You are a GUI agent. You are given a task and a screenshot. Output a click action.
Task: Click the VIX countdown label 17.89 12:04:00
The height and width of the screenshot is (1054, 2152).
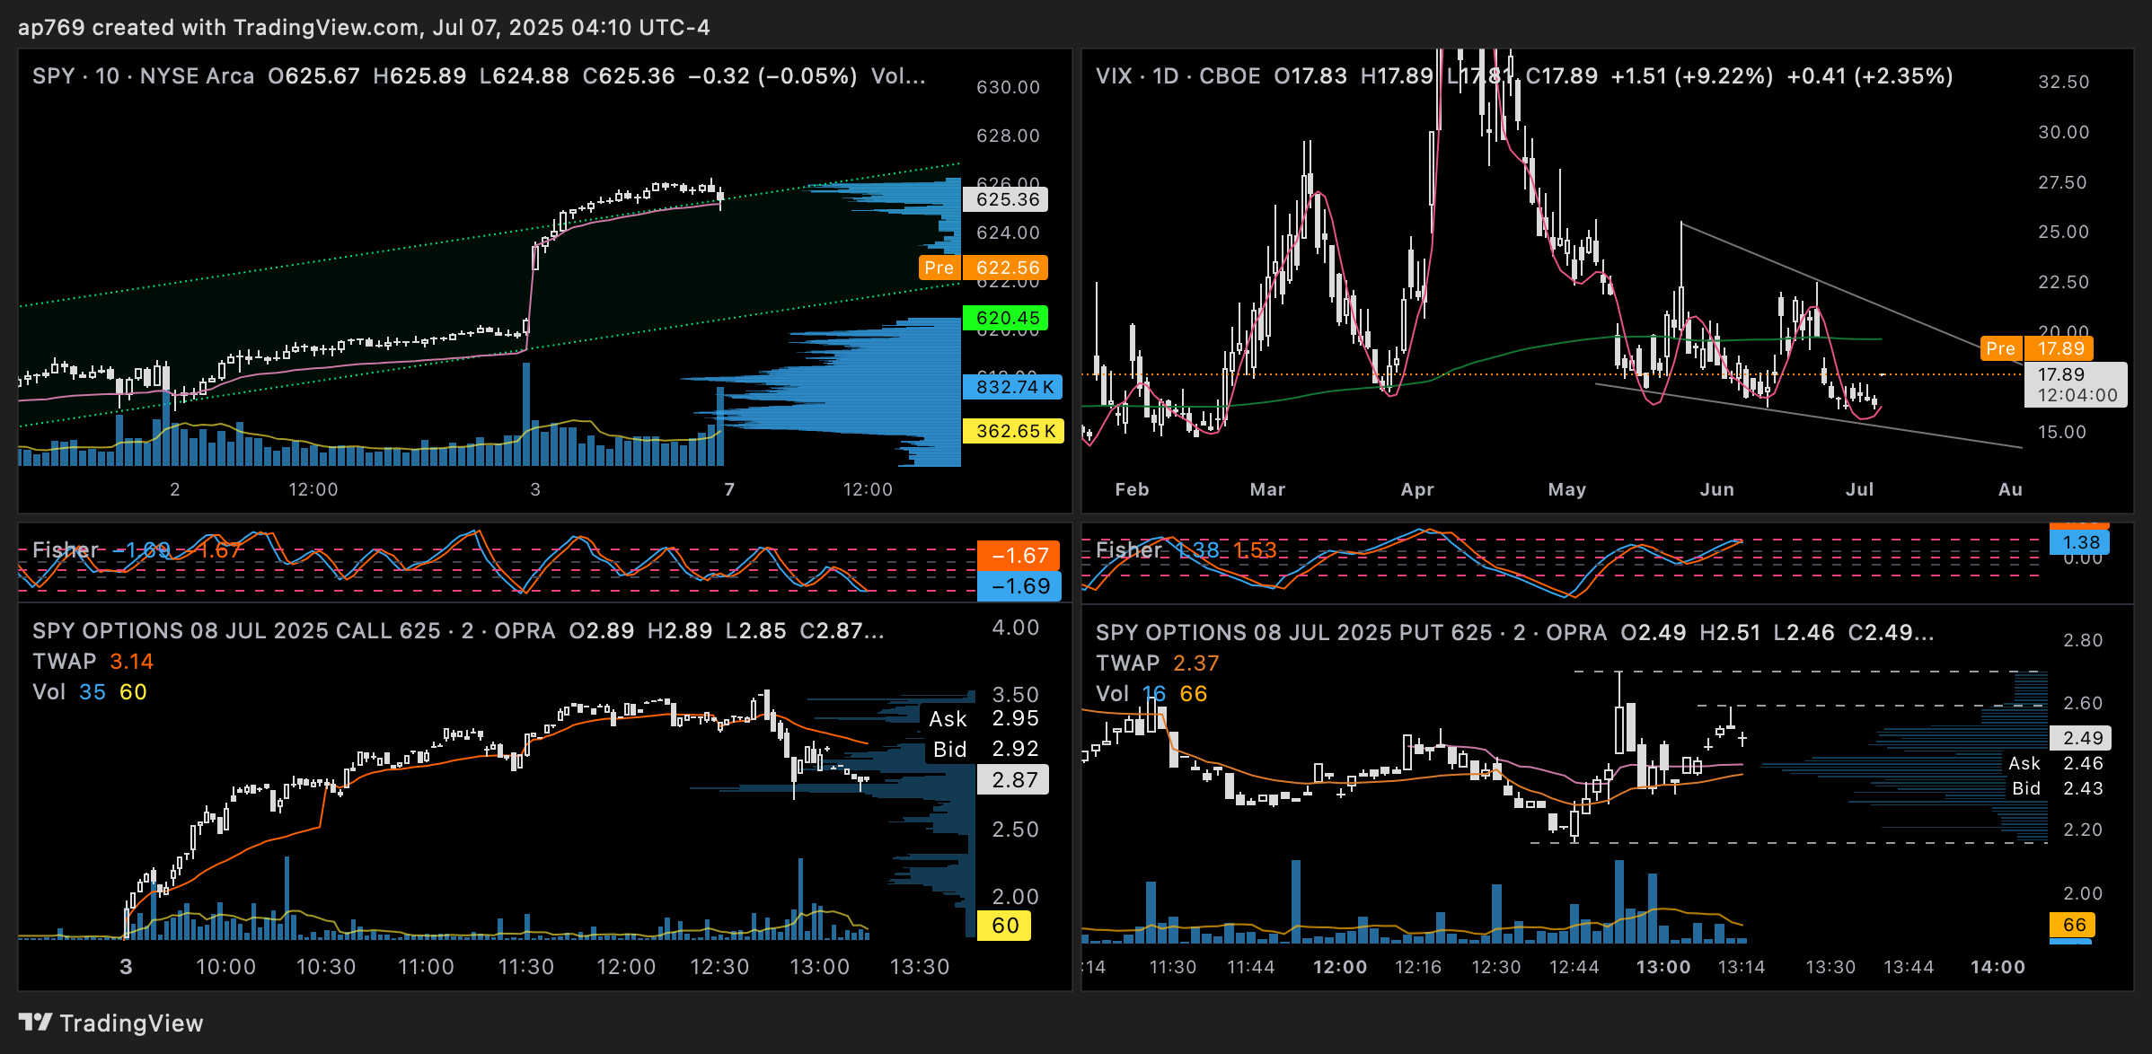click(x=2076, y=385)
